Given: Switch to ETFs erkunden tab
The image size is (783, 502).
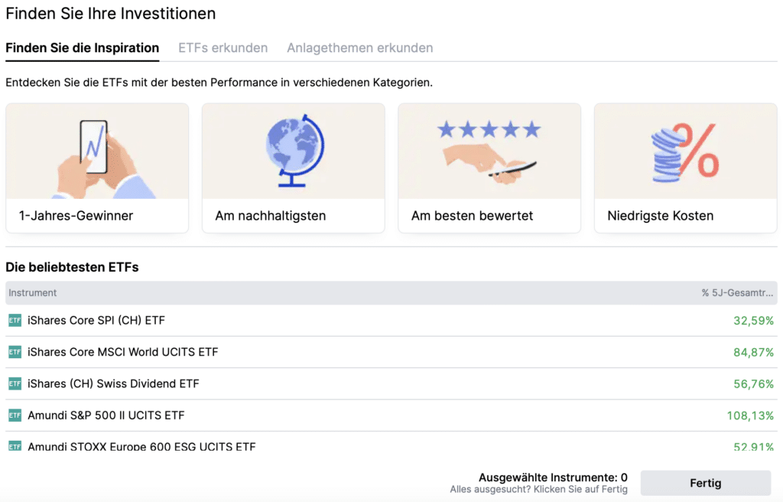Looking at the screenshot, I should coord(223,48).
